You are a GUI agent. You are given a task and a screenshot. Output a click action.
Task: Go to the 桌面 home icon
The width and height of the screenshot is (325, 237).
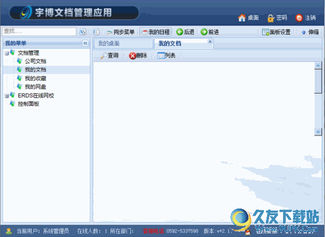[x=242, y=18]
